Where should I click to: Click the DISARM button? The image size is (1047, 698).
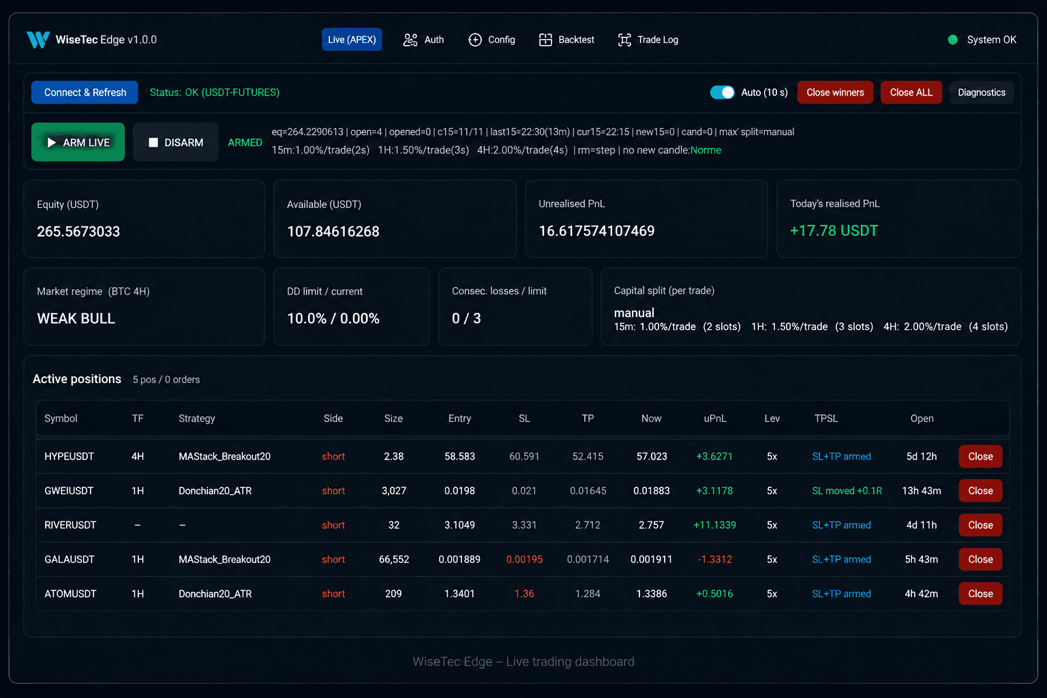[176, 142]
